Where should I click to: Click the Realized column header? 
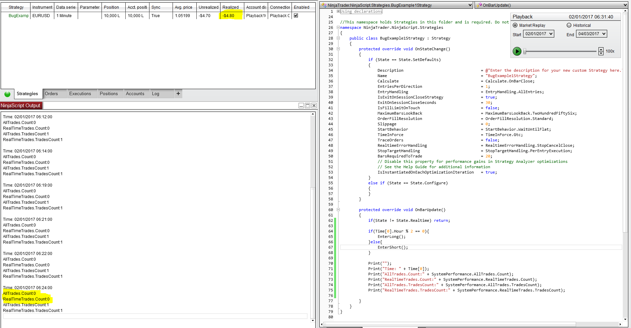tap(231, 7)
